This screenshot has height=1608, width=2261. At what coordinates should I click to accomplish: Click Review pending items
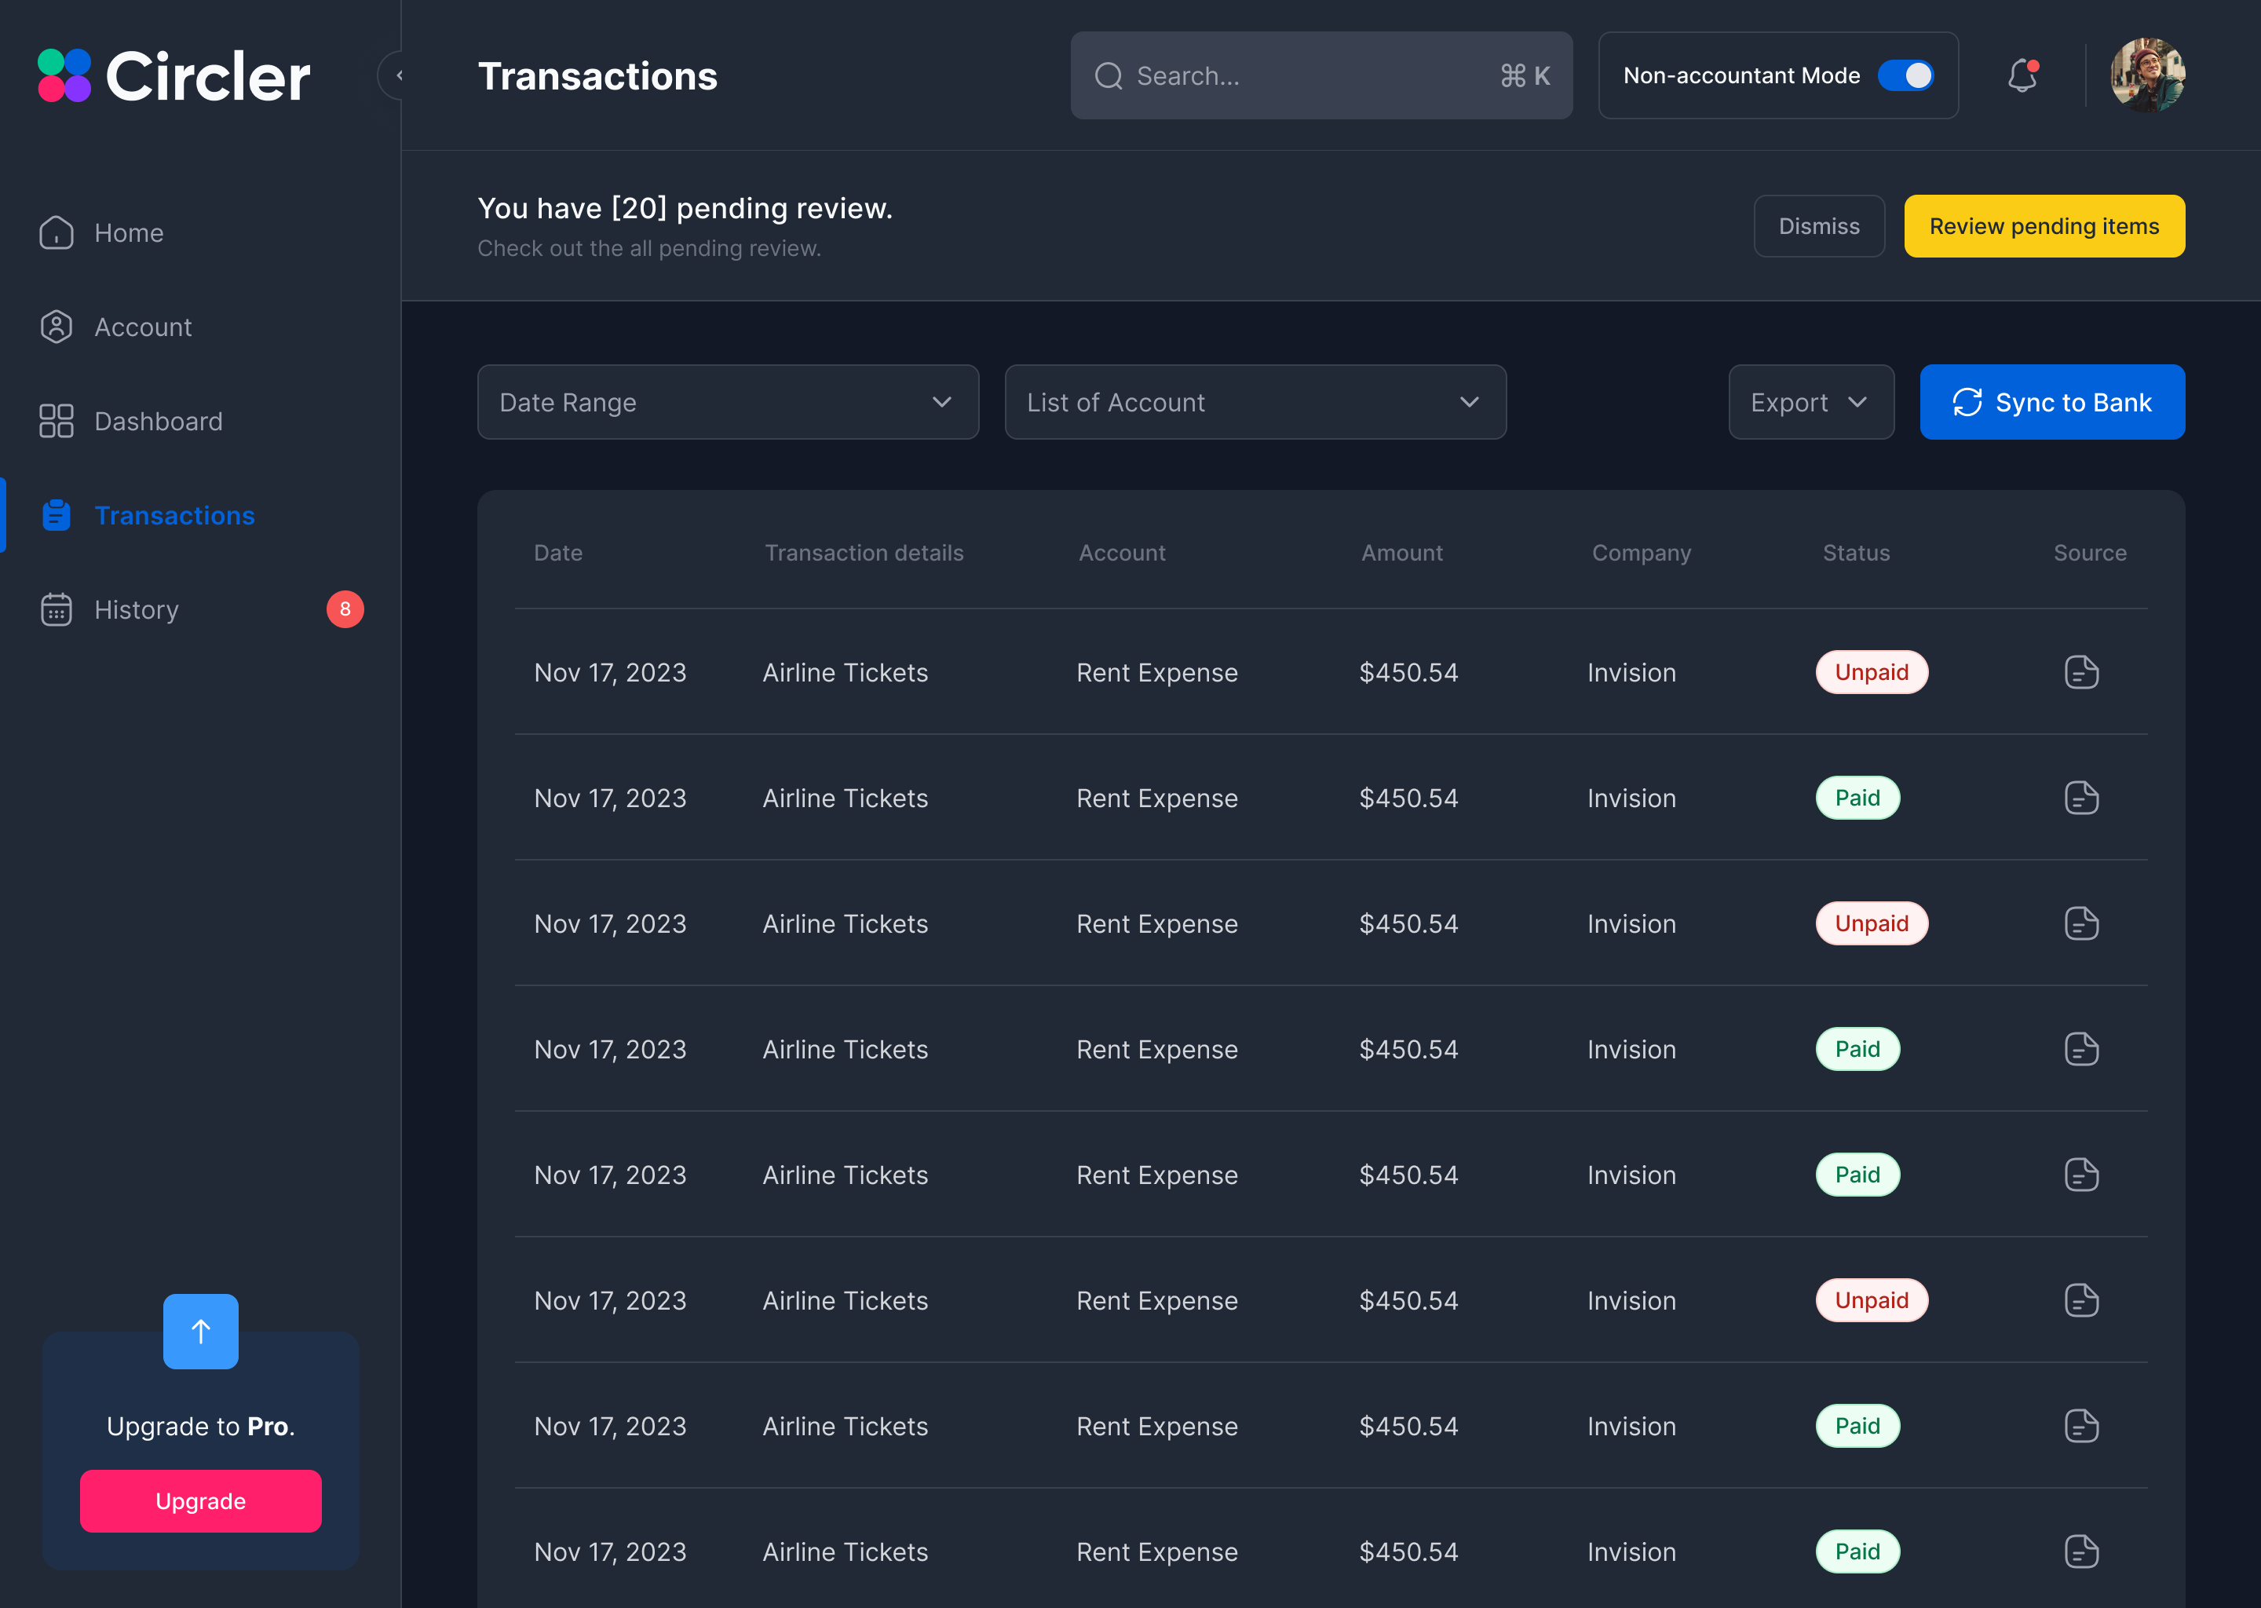(2044, 226)
